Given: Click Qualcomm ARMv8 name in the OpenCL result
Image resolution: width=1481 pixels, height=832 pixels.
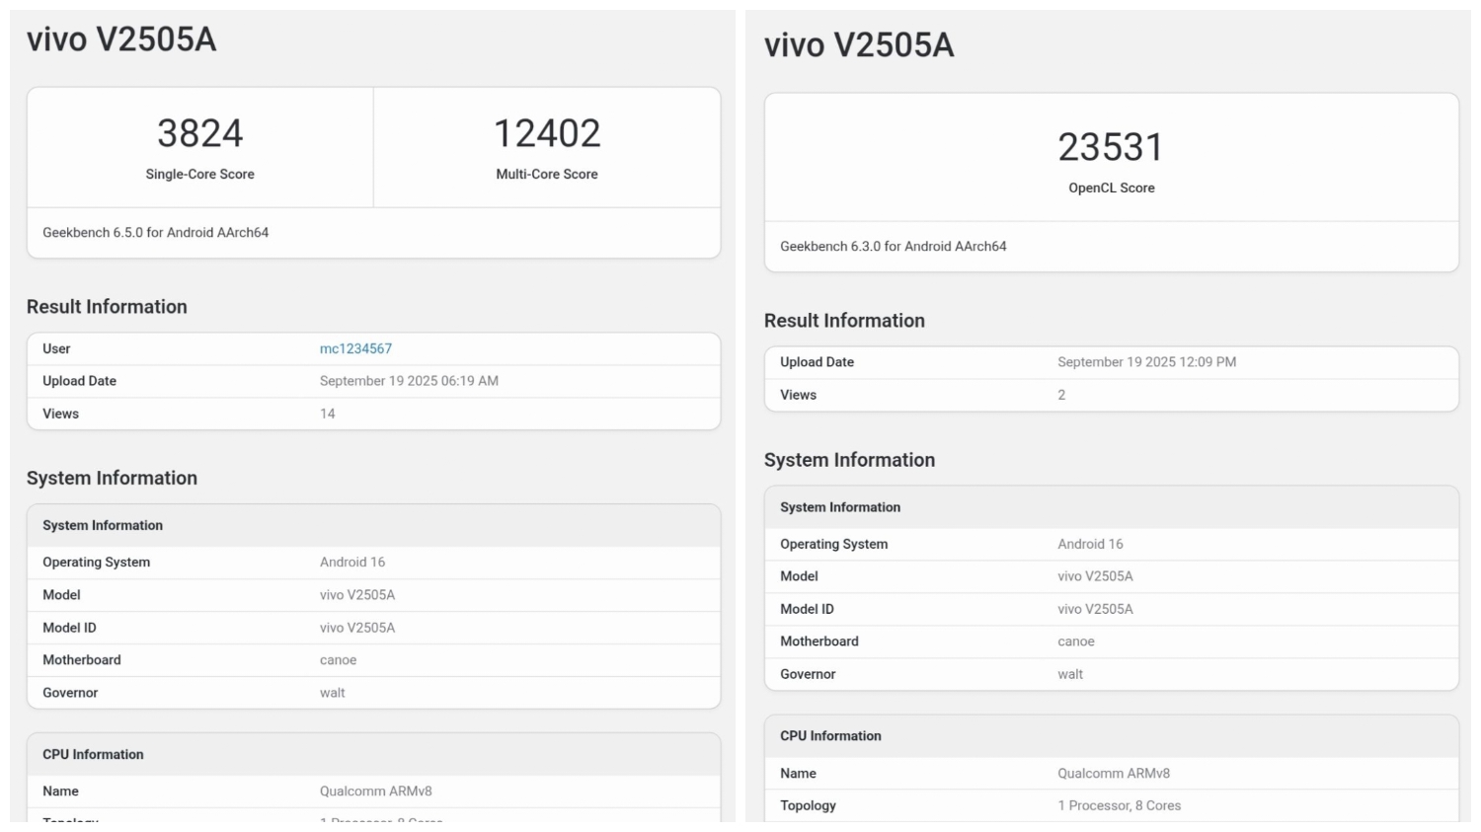Looking at the screenshot, I should [x=1113, y=774].
